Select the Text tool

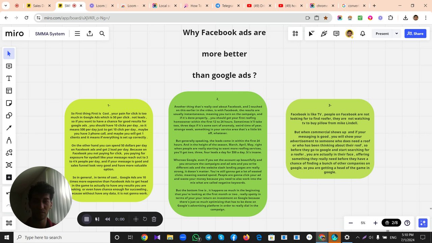point(9,78)
